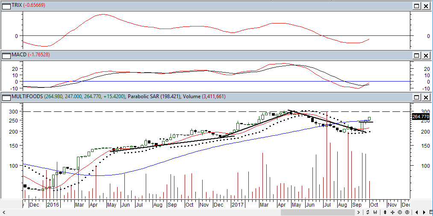Click the 264.770 current price tag
This screenshot has width=433, height=216.
point(421,117)
